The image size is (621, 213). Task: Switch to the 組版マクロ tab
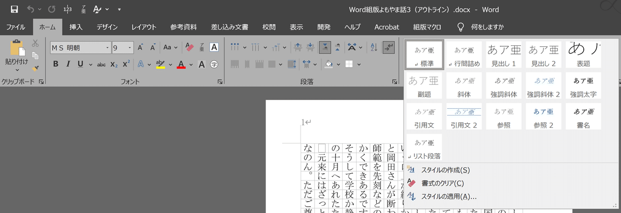tap(427, 27)
